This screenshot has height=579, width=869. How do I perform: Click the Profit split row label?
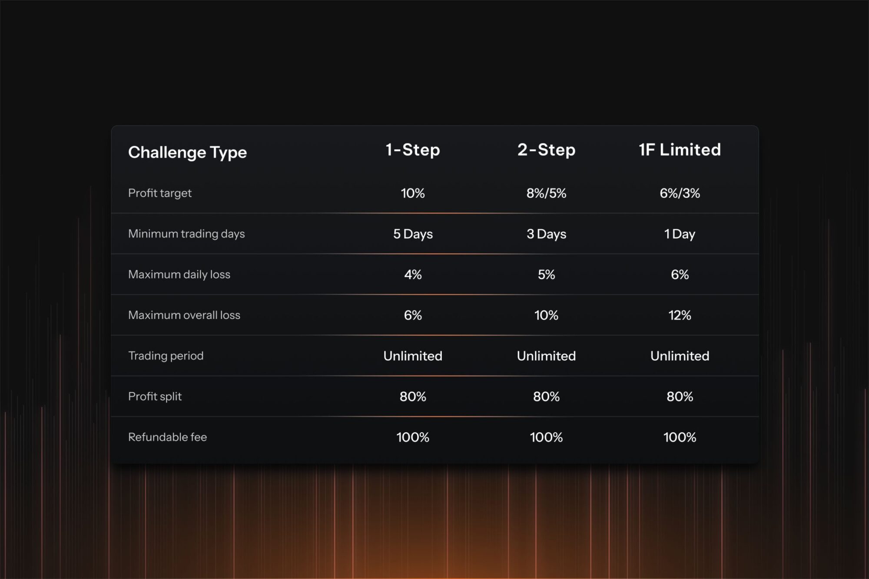tap(155, 397)
